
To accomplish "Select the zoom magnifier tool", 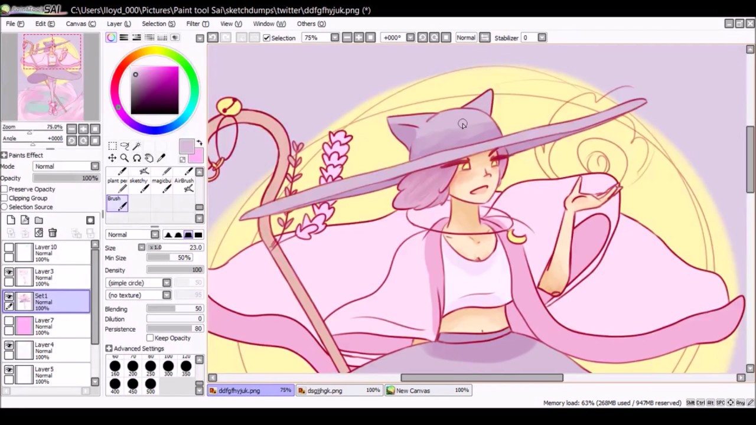I will 125,158.
